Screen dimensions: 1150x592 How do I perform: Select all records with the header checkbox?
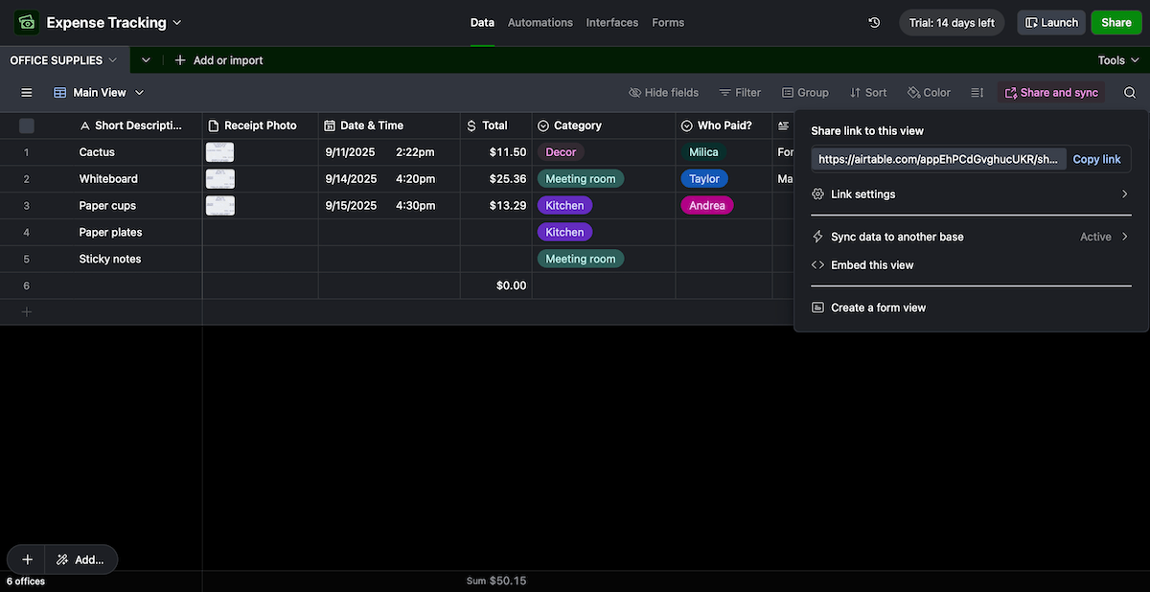tap(26, 125)
